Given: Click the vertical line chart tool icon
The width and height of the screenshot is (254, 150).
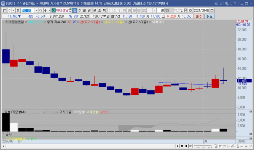Looking at the screenshot, I should [229, 146].
